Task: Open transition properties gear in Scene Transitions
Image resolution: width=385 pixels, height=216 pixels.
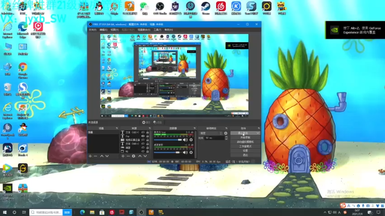Action: click(226, 133)
